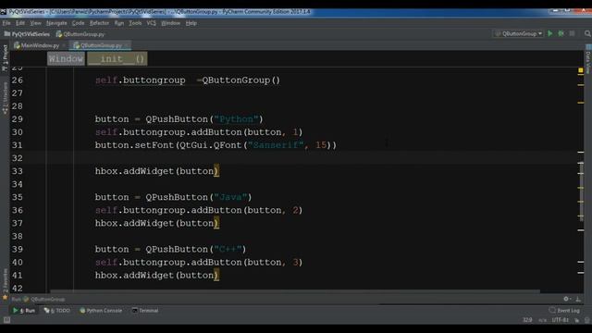Expand the QButtonGroup run configuration dropdown
Screen dimensions: 592x333
click(518, 33)
